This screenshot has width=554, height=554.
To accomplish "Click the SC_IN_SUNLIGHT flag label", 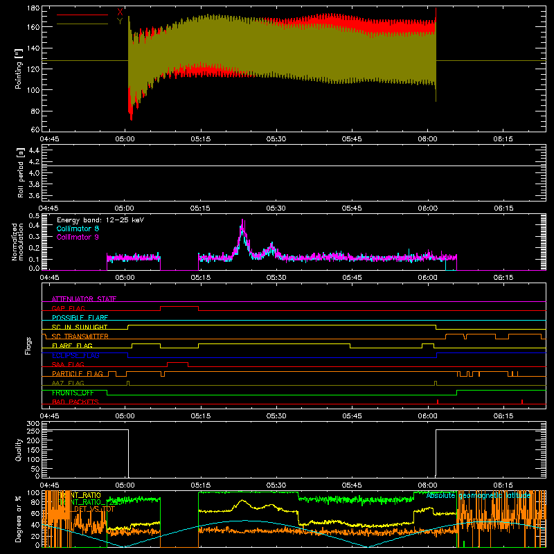I will coord(80,327).
